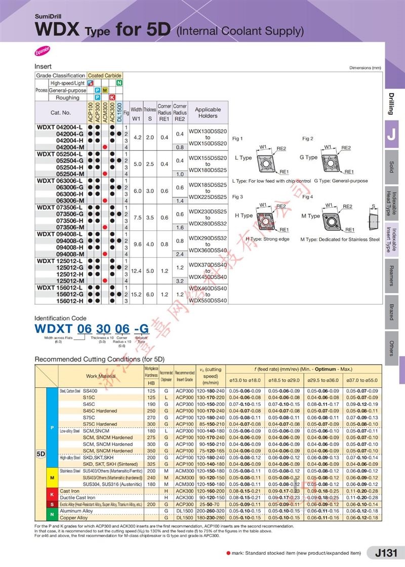Click the SumiDrill brand title
This screenshot has width=405, height=567.
coord(48,16)
